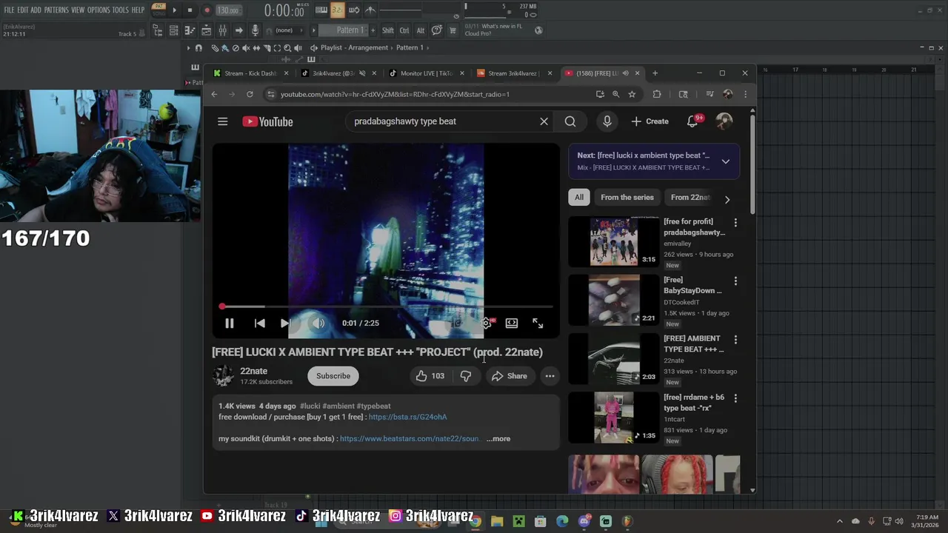Open the FL Studio piano roll icon
This screenshot has width=948, height=533.
(190, 30)
